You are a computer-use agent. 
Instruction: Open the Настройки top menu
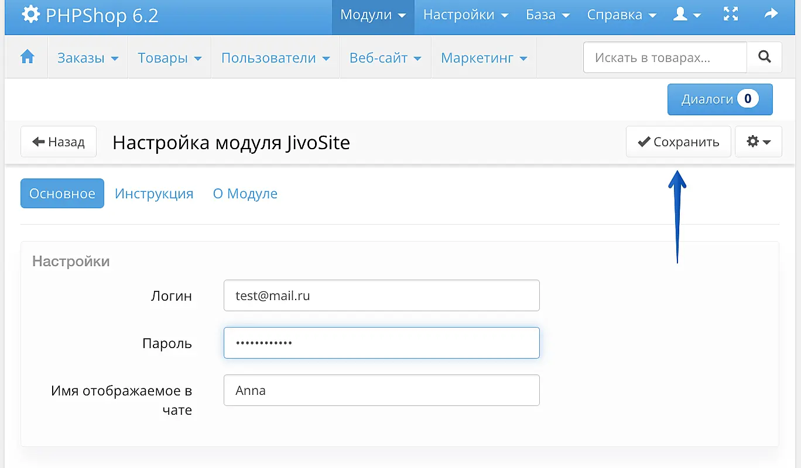point(465,15)
